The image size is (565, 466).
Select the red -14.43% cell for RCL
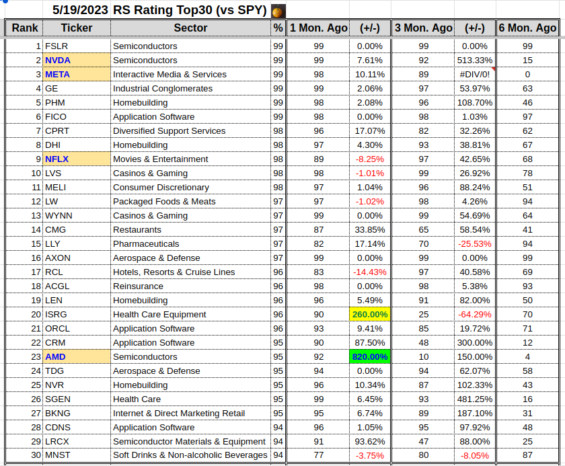370,272
